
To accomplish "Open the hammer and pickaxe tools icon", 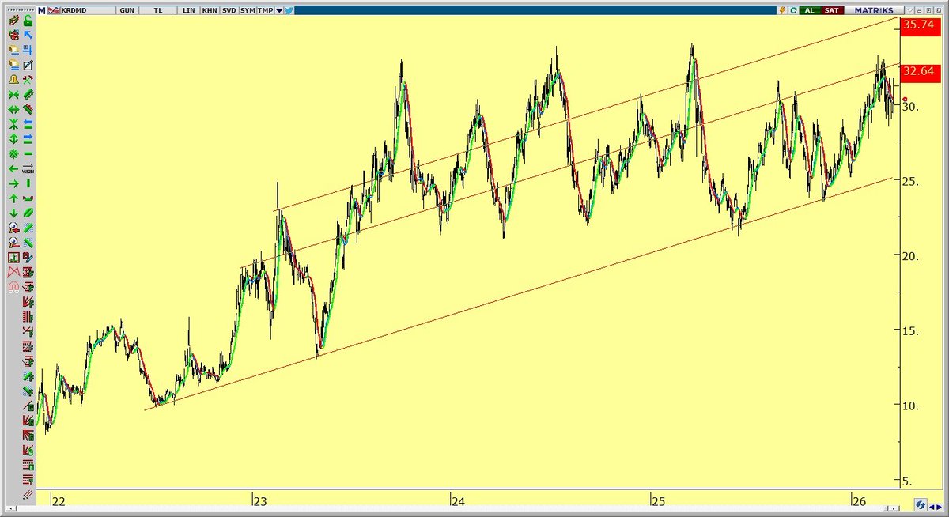I will pyautogui.click(x=28, y=80).
